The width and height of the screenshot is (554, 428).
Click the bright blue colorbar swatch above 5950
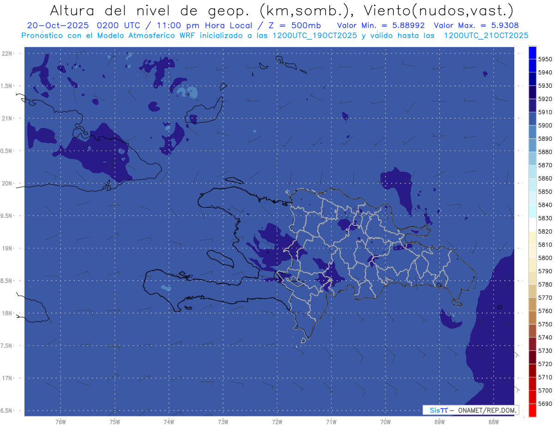pyautogui.click(x=532, y=52)
